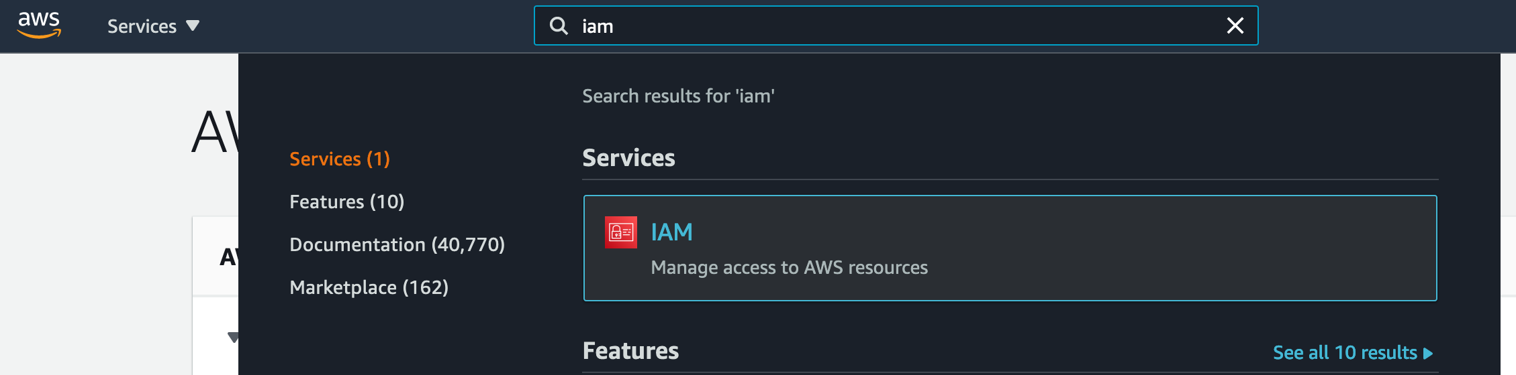Click 'Manage access to AWS resources' description
This screenshot has width=1516, height=375.
(x=789, y=268)
